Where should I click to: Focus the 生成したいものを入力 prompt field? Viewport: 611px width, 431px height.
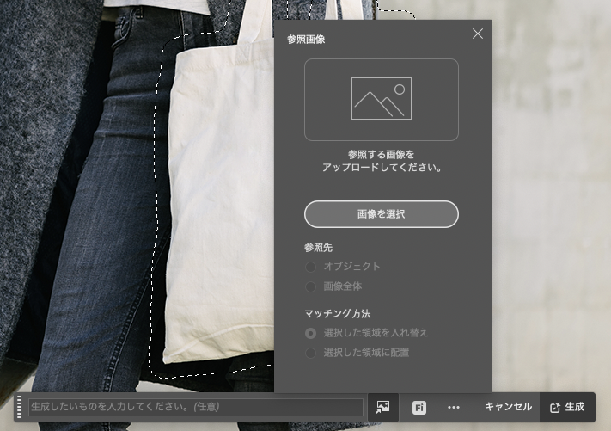[195, 407]
